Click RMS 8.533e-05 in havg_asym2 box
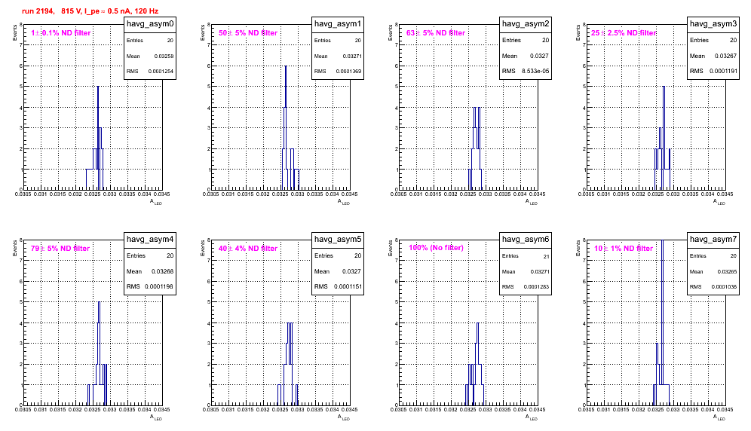 pyautogui.click(x=526, y=72)
